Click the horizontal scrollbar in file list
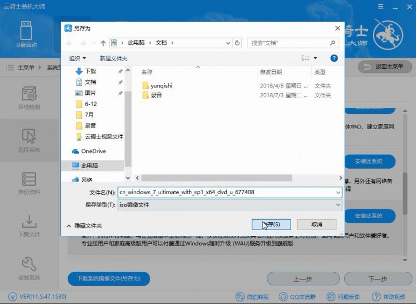The width and height of the screenshot is (416, 304). [216, 178]
